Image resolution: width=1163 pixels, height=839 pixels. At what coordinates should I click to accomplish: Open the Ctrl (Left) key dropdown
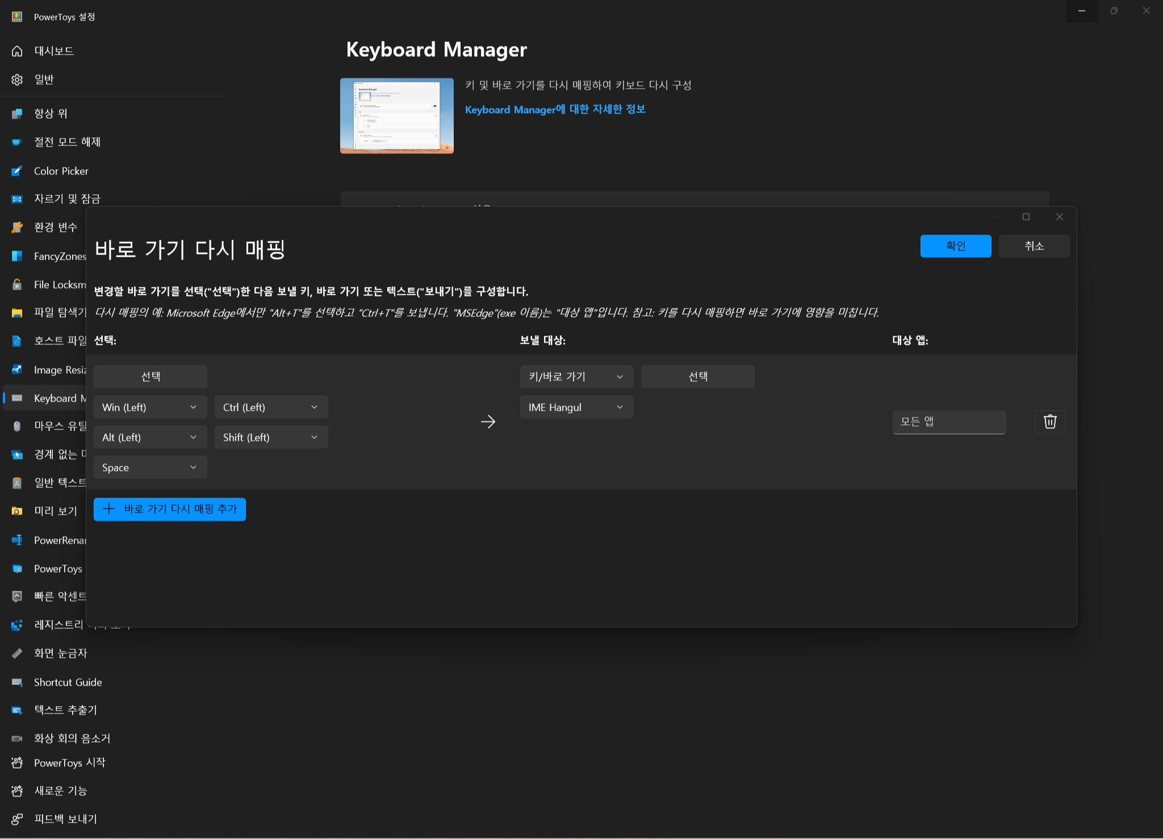pos(271,407)
